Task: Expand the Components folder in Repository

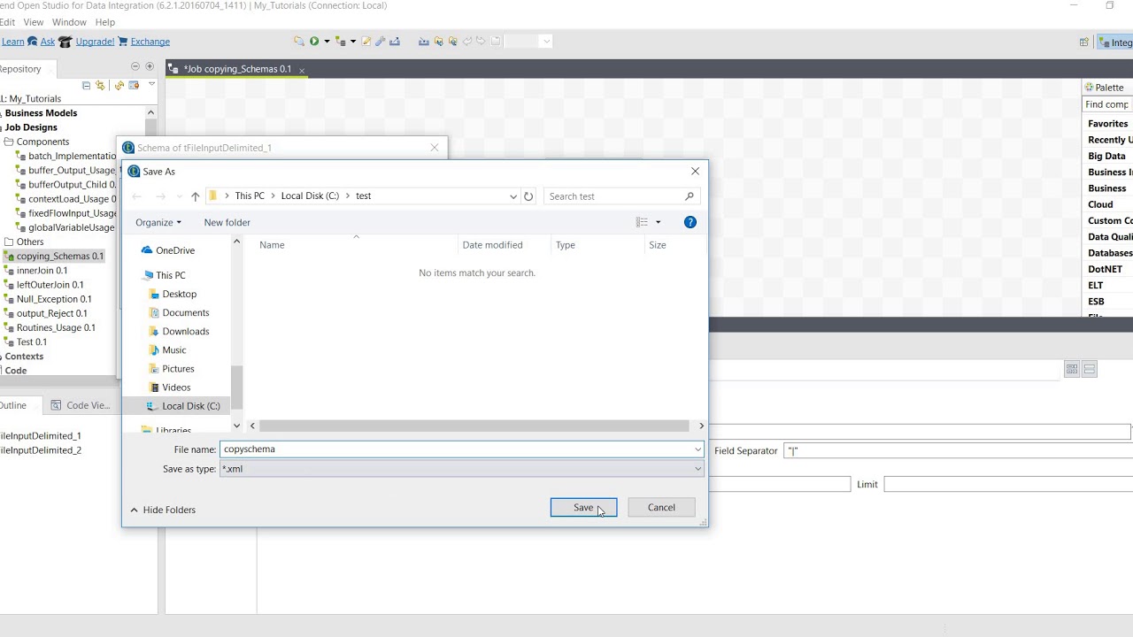Action: (x=35, y=142)
